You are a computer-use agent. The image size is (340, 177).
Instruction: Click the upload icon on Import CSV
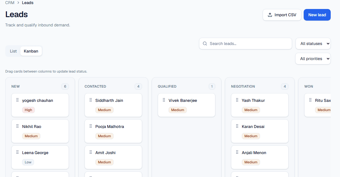(x=270, y=15)
